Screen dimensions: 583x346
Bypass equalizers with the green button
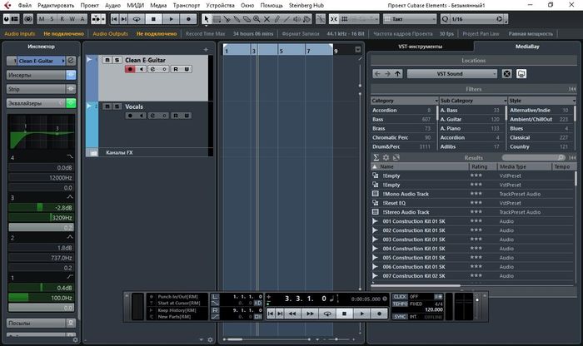tap(71, 103)
